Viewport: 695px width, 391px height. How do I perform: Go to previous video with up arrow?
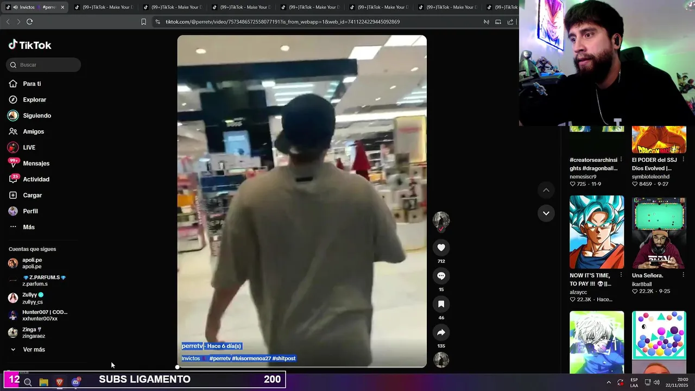pyautogui.click(x=546, y=190)
